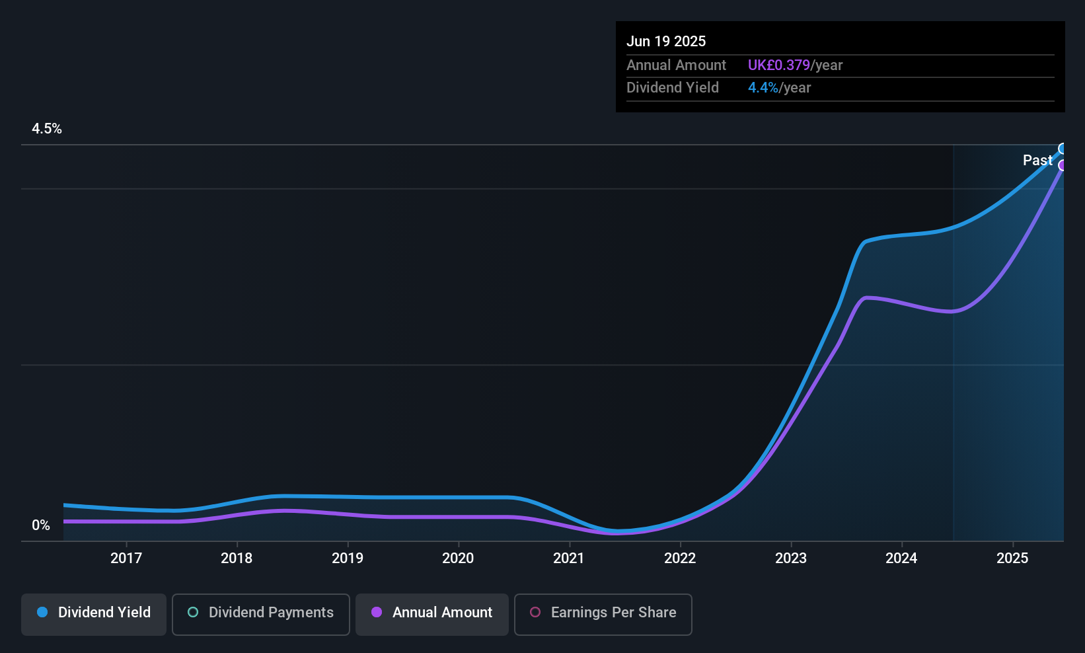Click the 4.4%/year dividend yield value
Image resolution: width=1085 pixels, height=653 pixels.
780,88
